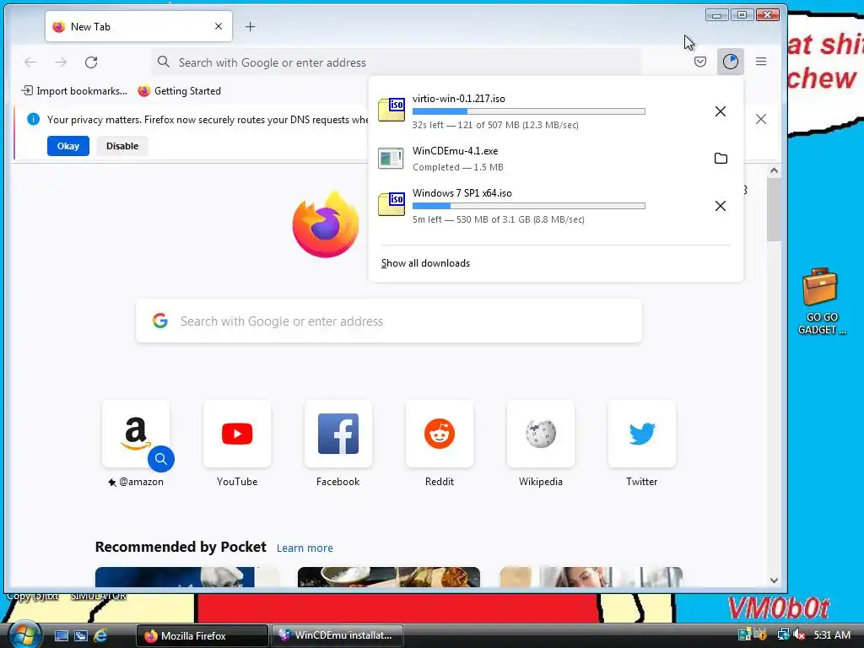The height and width of the screenshot is (648, 864).
Task: Show all downloads
Action: (425, 263)
